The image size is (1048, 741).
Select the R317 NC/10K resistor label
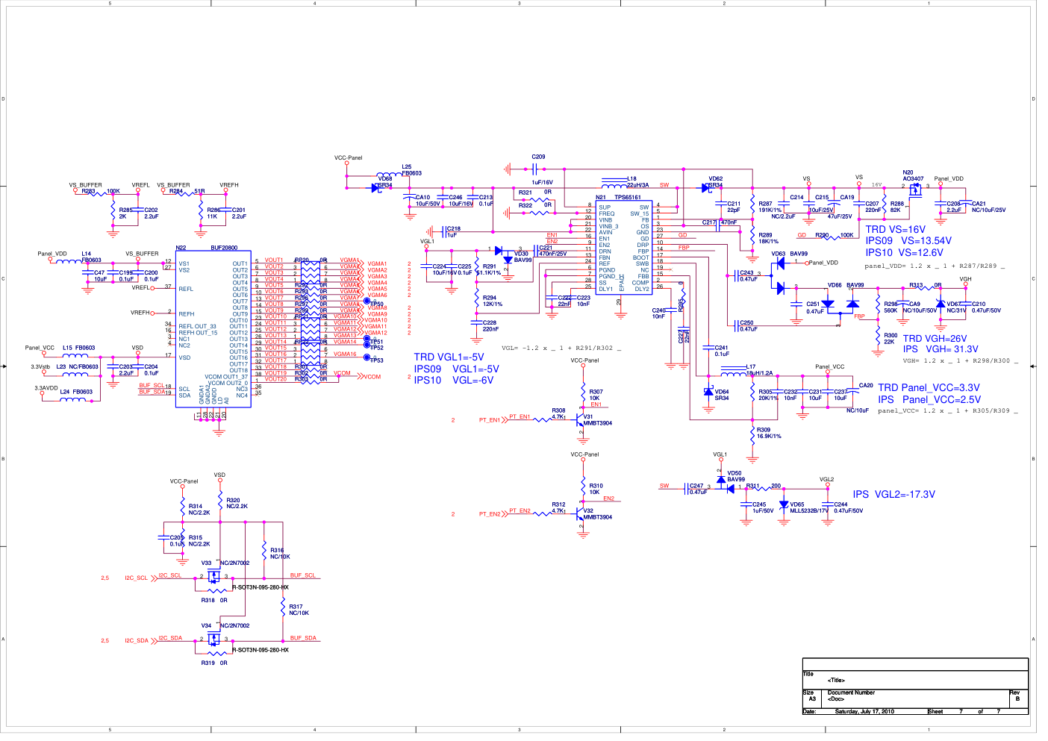tap(299, 610)
